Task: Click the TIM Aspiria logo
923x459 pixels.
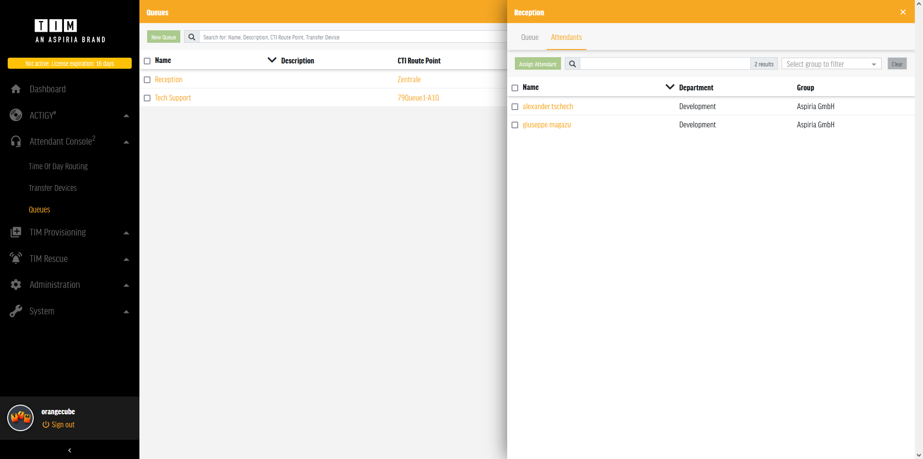Action: coord(70,31)
